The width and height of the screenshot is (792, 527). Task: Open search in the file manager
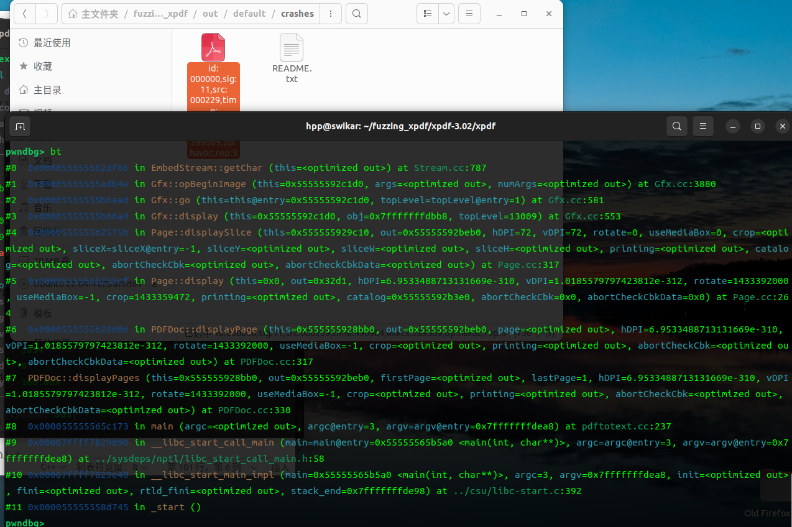[356, 14]
